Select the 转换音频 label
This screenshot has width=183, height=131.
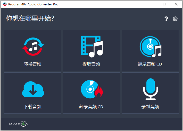(33, 64)
